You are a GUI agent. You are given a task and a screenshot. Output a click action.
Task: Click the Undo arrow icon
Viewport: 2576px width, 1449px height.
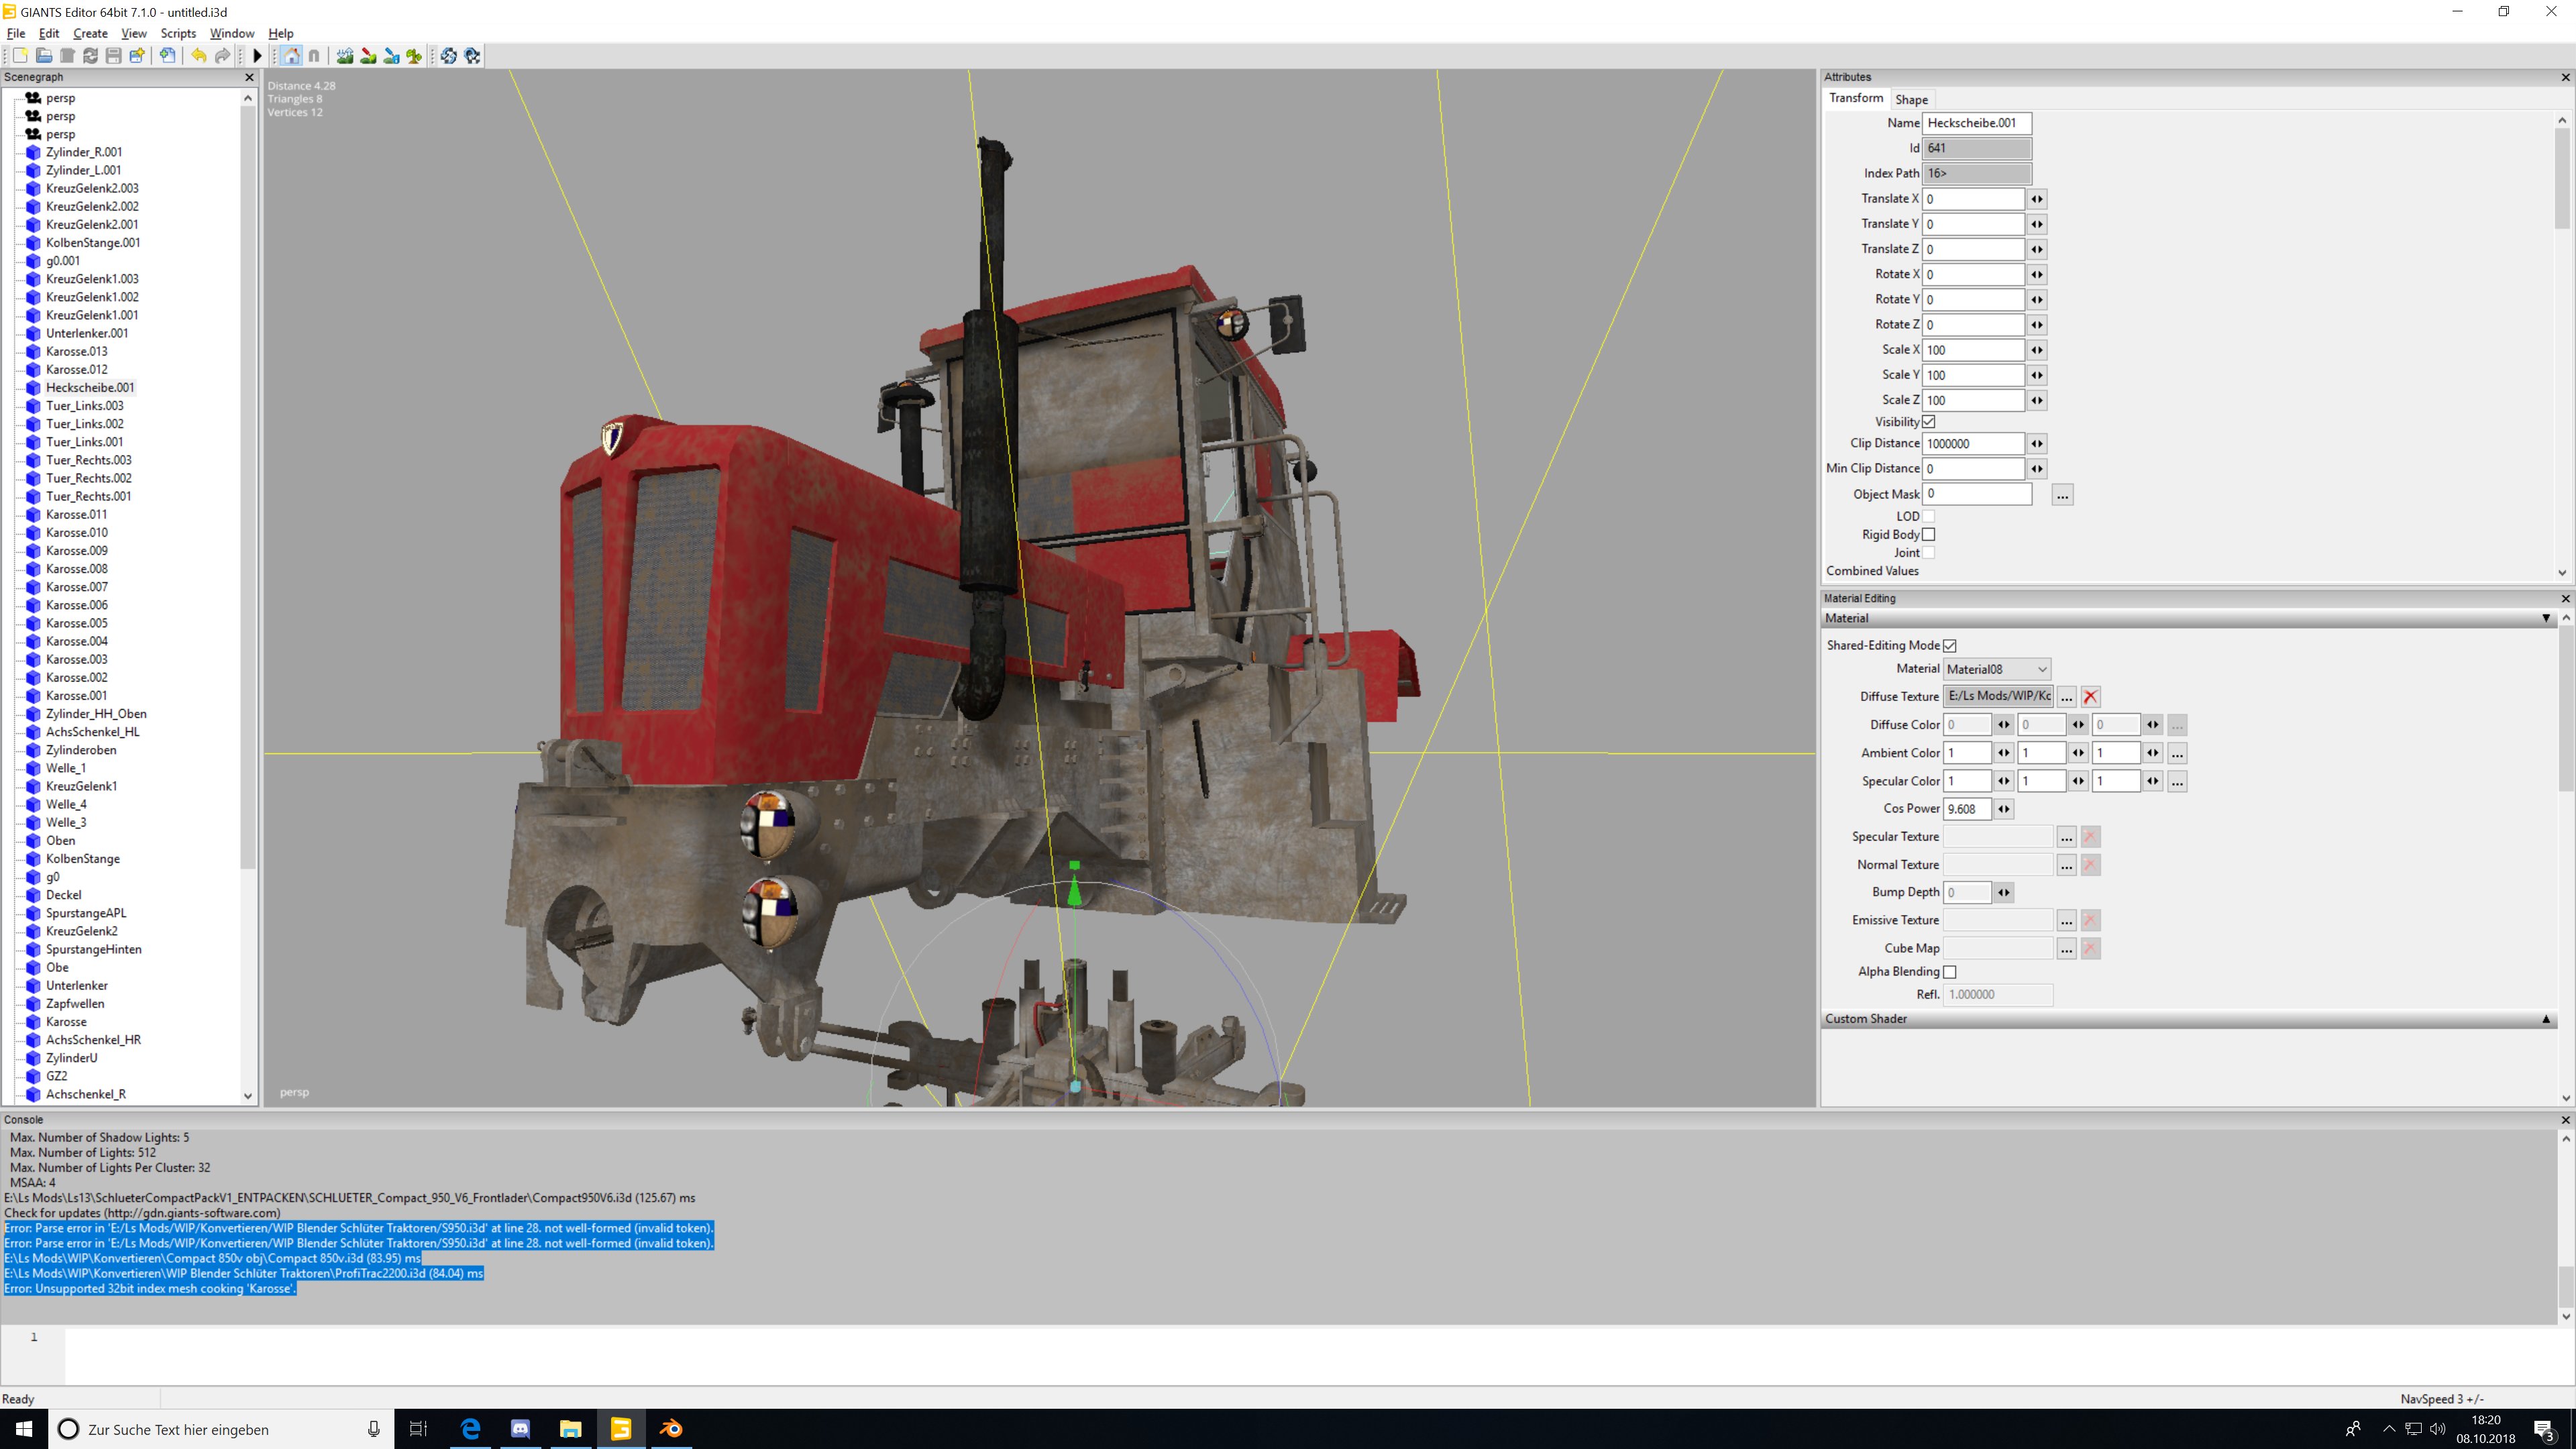(198, 56)
